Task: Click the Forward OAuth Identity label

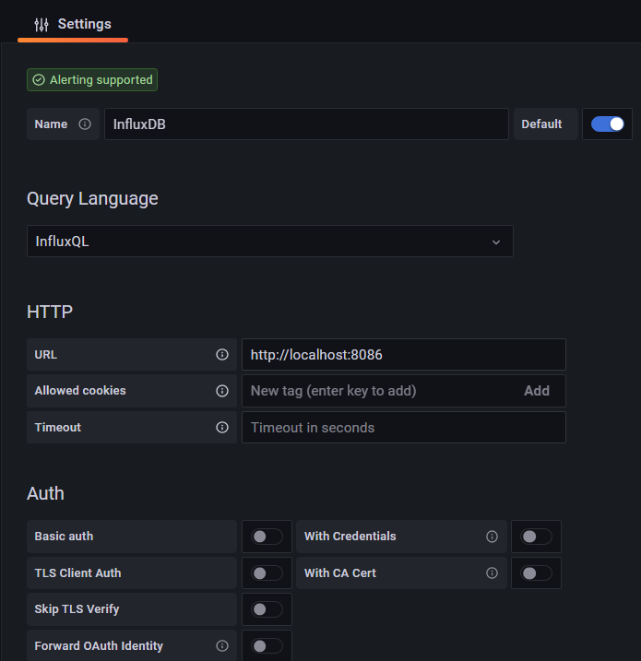Action: coord(99,646)
